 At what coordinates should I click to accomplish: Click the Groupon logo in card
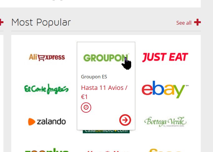106,58
